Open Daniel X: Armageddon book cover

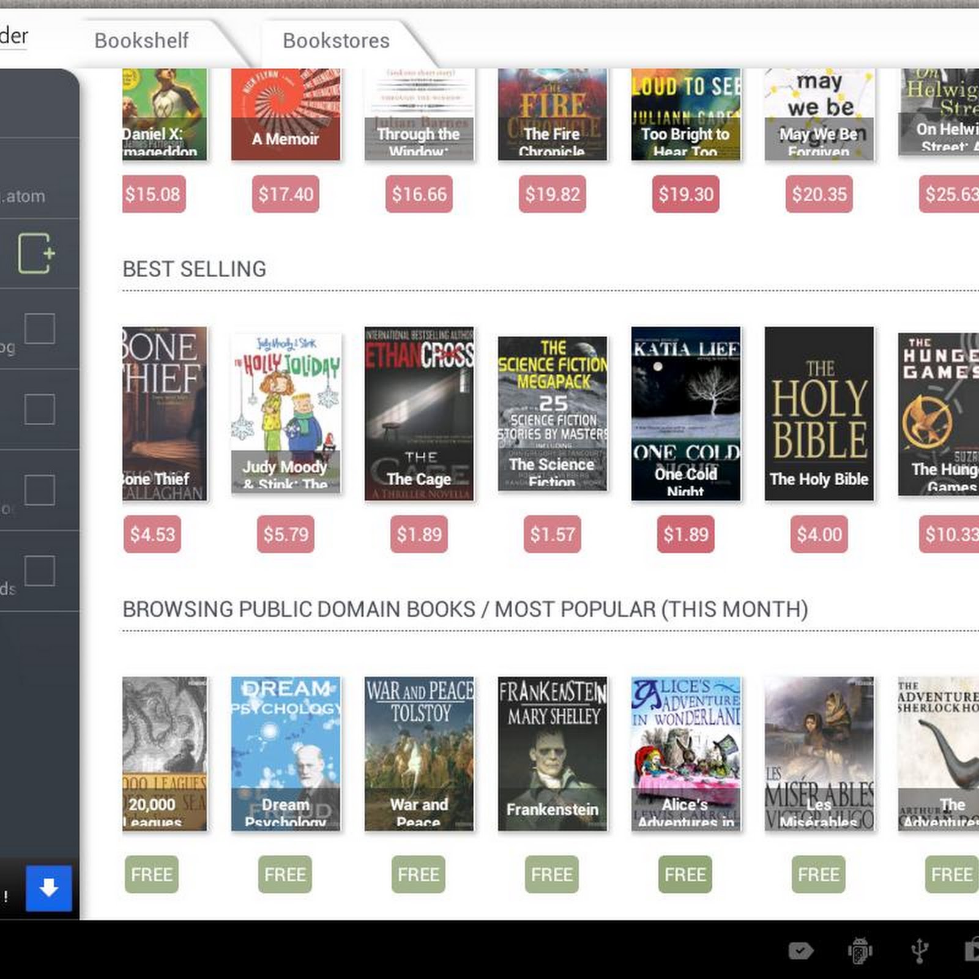(x=165, y=114)
